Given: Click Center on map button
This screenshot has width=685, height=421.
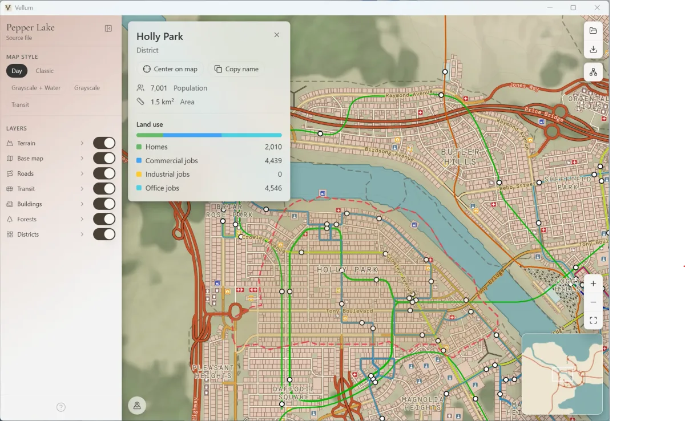Looking at the screenshot, I should click(170, 69).
